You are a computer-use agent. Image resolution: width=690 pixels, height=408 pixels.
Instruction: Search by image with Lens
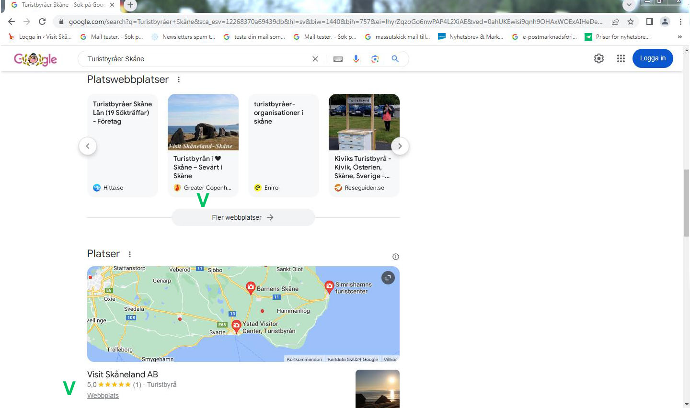pos(375,59)
